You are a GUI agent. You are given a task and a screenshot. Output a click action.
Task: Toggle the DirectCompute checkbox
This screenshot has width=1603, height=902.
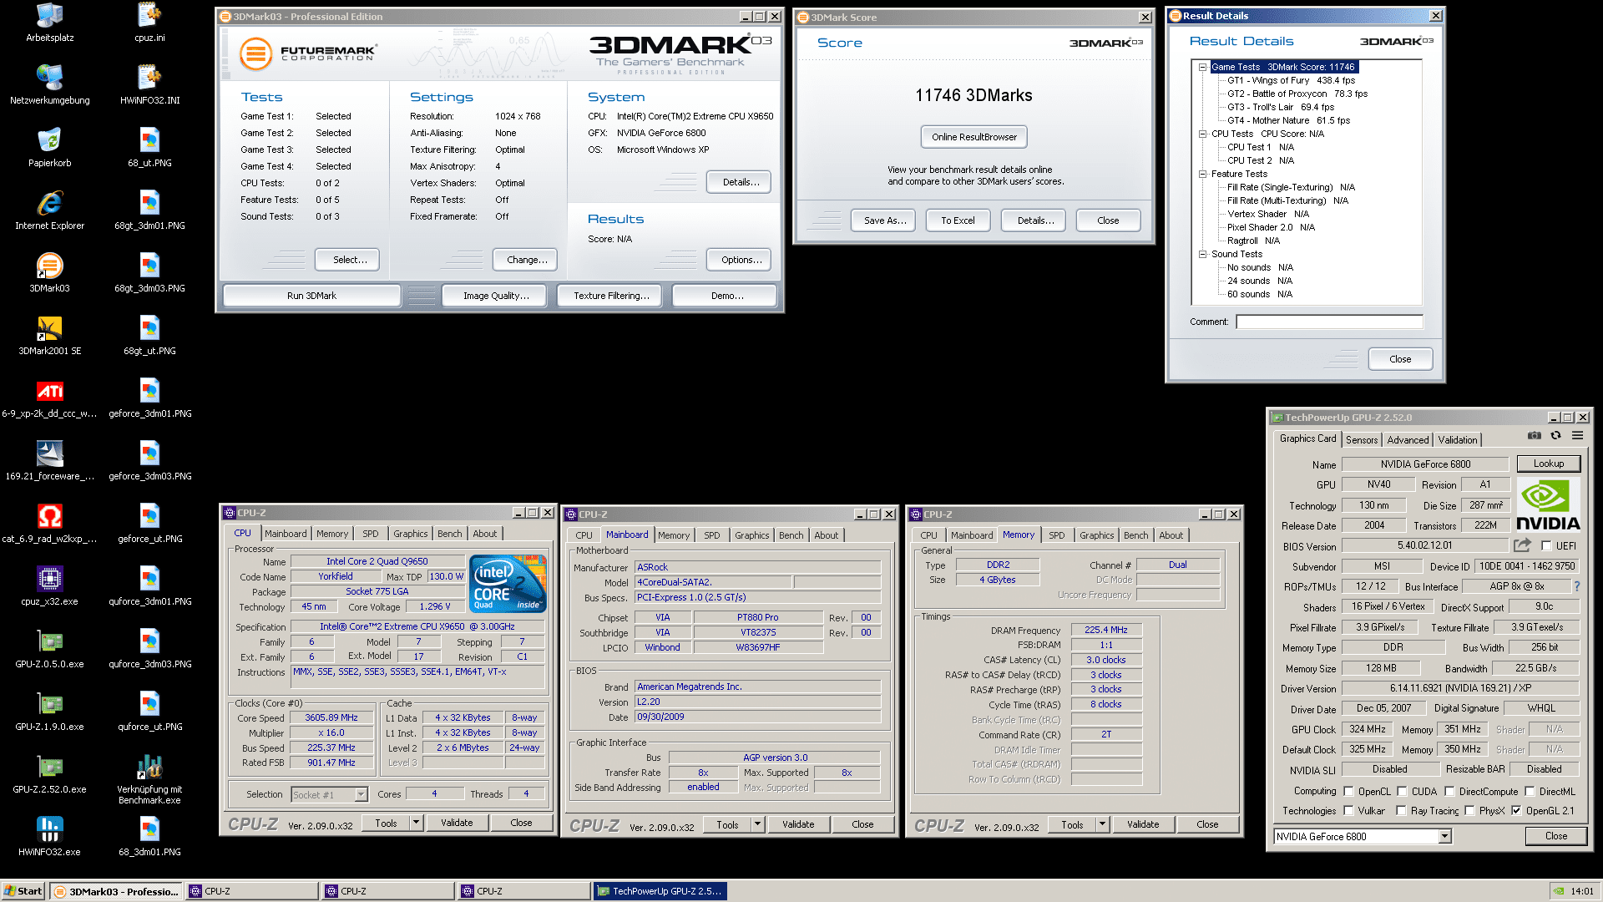[x=1450, y=791]
